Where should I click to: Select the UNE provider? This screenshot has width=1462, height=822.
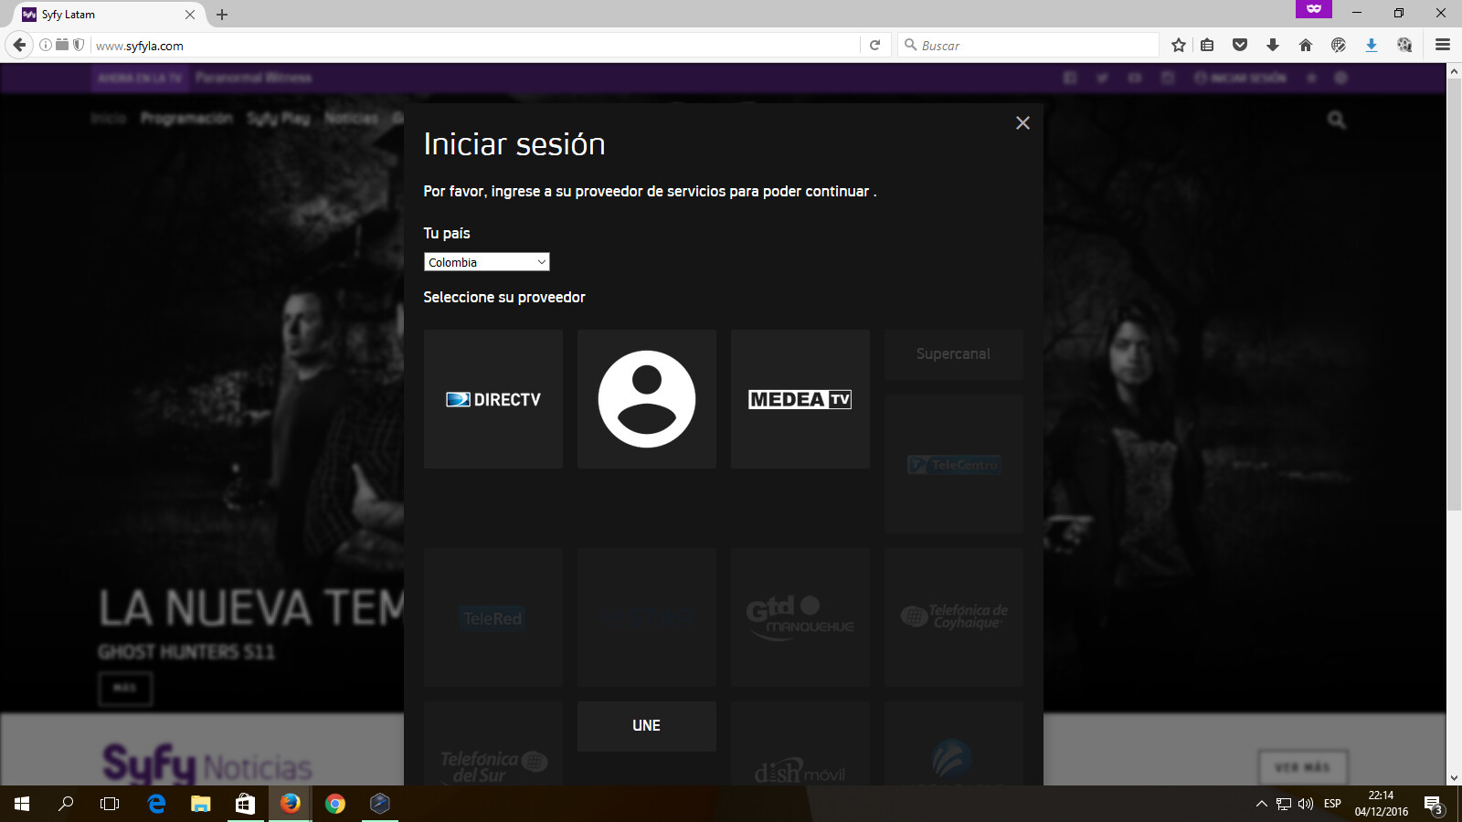(x=647, y=726)
